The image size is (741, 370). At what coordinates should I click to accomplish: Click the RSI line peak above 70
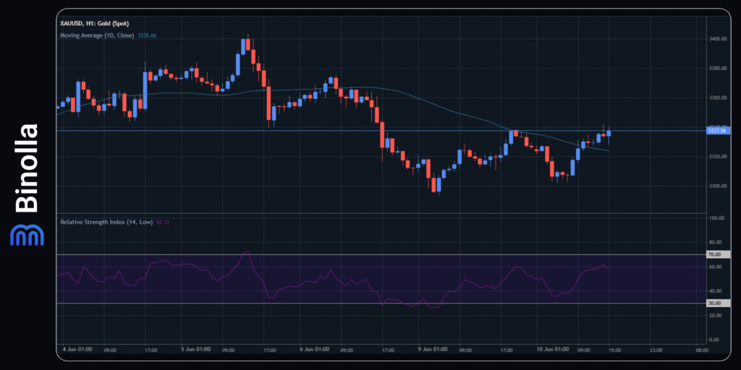tap(247, 252)
